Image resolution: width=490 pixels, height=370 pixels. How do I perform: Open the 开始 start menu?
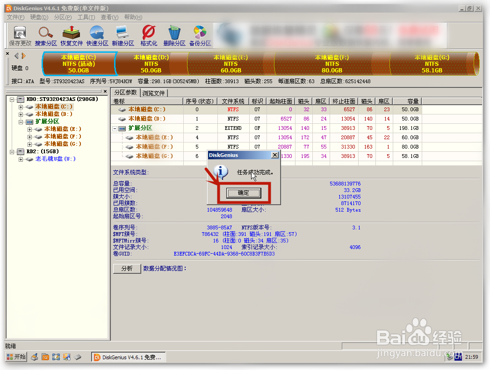(16, 357)
